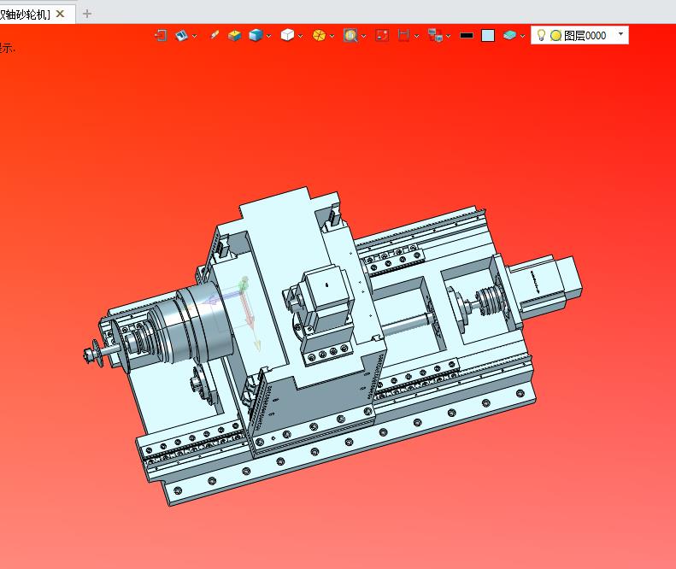Expand the dimension measure dropdown arrow
This screenshot has width=676, height=569.
pyautogui.click(x=416, y=36)
